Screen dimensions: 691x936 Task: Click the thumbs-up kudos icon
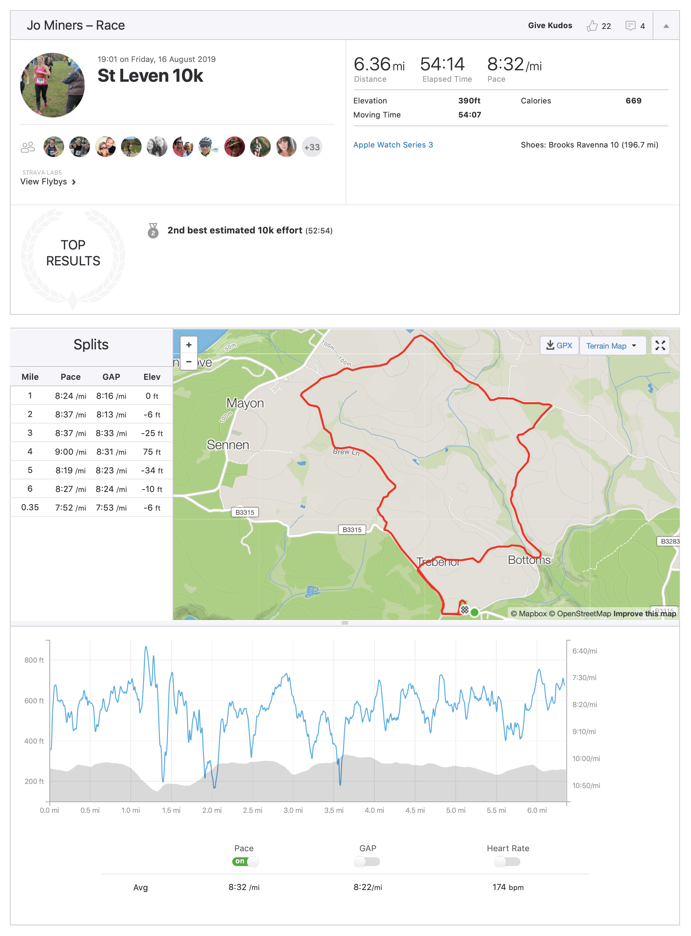click(591, 26)
